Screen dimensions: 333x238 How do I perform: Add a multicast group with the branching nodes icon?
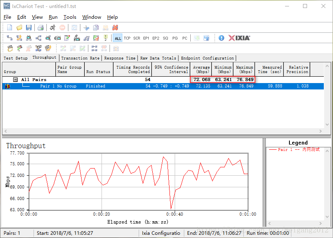38,38
